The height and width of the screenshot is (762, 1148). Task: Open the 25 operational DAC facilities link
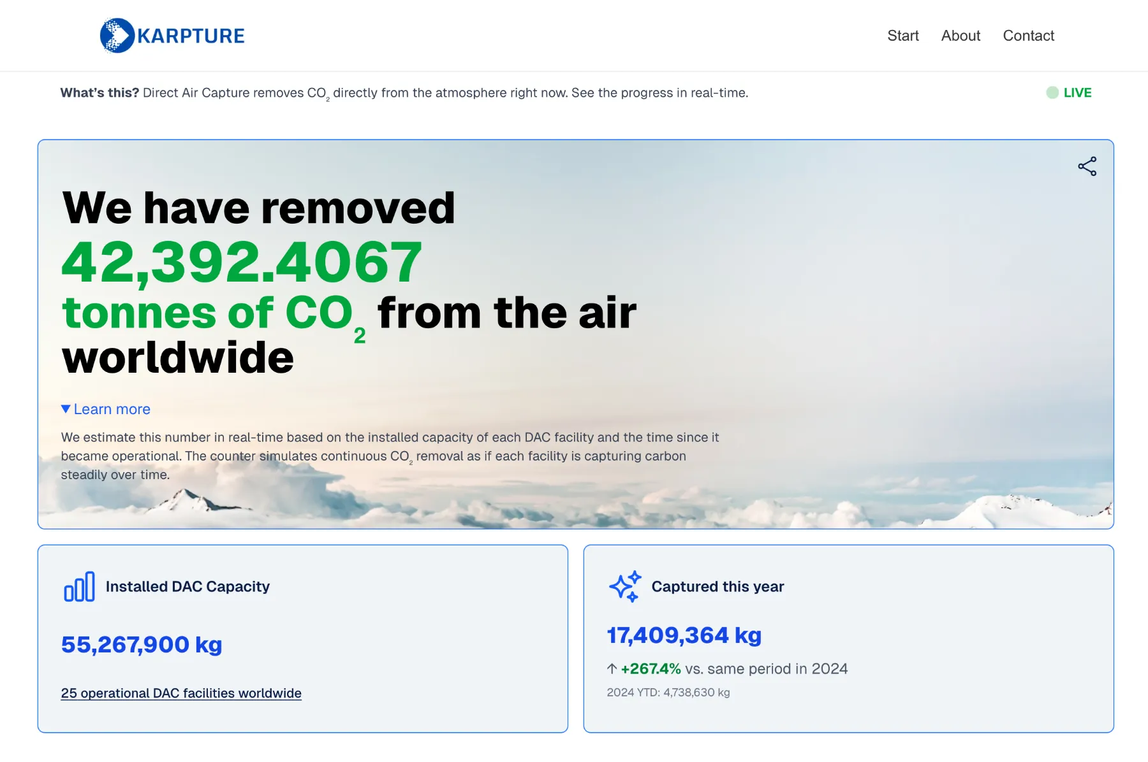(181, 693)
